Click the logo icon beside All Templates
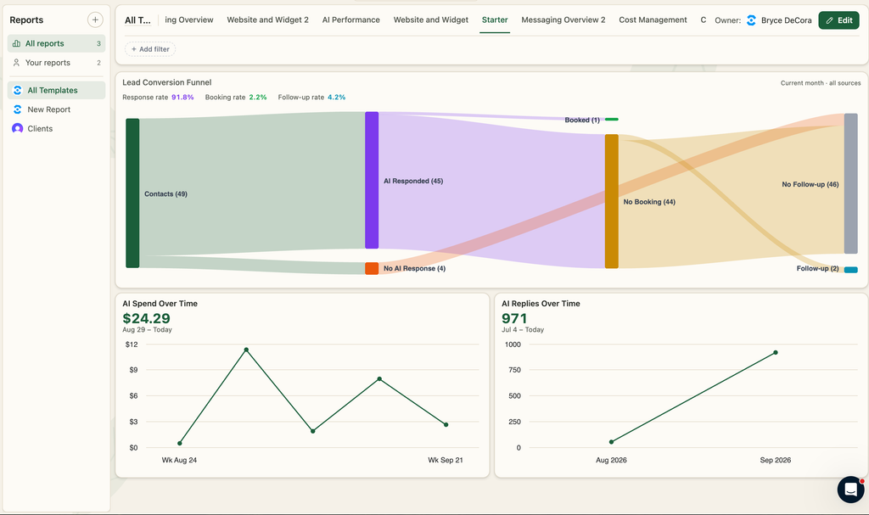Image resolution: width=869 pixels, height=515 pixels. pos(17,91)
